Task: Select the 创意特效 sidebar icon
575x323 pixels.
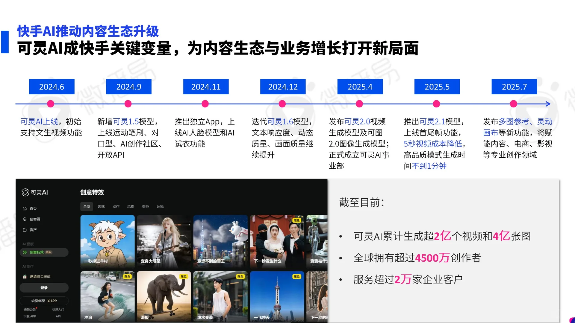Action: click(x=25, y=252)
